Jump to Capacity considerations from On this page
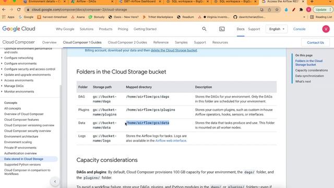 [x=312, y=70]
